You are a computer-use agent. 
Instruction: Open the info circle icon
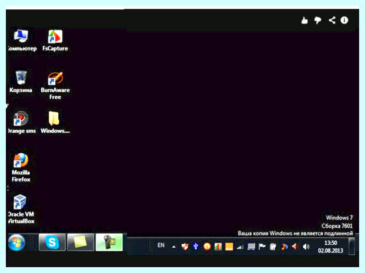click(x=344, y=21)
